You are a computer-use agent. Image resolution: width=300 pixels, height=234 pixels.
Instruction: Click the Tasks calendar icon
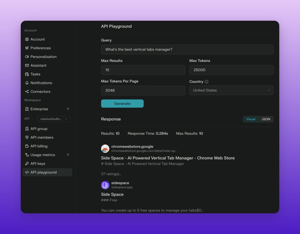click(x=27, y=74)
